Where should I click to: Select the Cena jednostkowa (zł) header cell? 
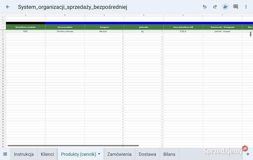[x=183, y=27]
